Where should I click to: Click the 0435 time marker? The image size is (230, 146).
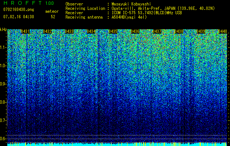pyautogui.click(x=113, y=31)
